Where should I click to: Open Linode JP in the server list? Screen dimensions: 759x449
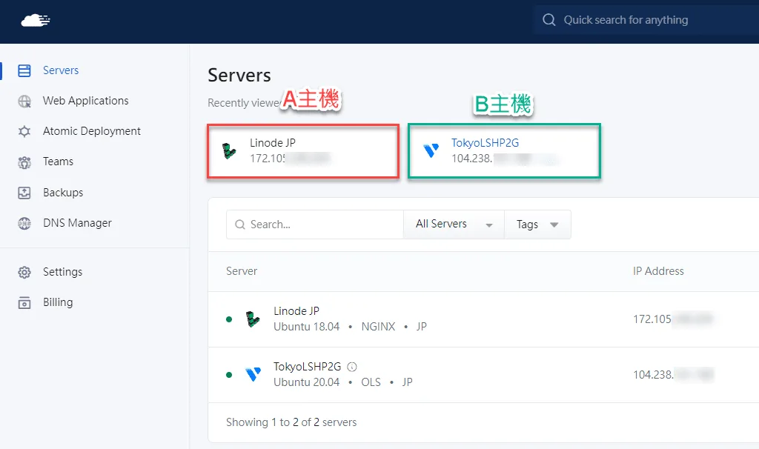coord(296,311)
